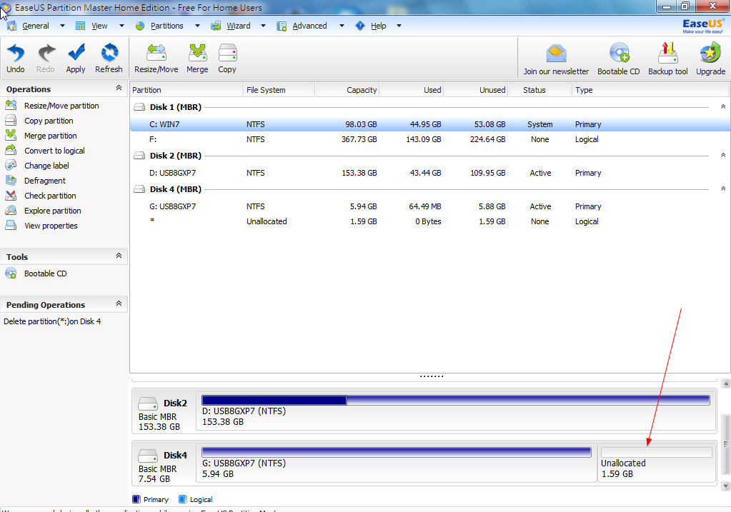The image size is (731, 512).
Task: Expand the Help menu dropdown arrow
Action: click(x=399, y=26)
